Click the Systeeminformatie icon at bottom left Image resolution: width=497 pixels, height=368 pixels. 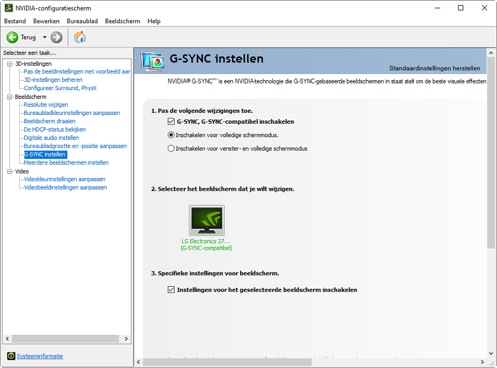[x=11, y=356]
